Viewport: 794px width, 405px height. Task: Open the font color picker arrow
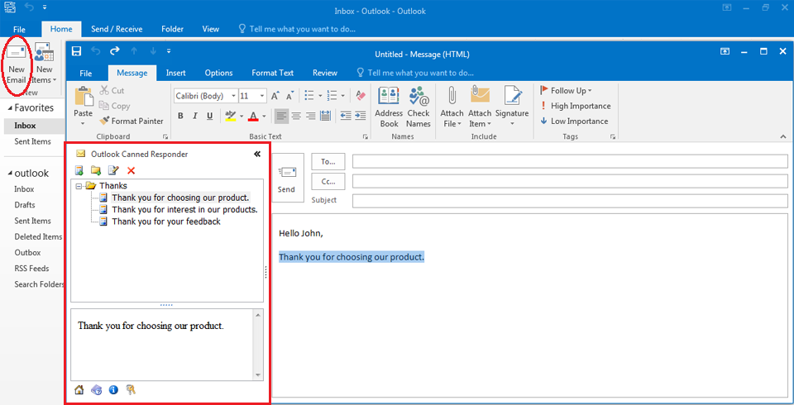pos(264,116)
